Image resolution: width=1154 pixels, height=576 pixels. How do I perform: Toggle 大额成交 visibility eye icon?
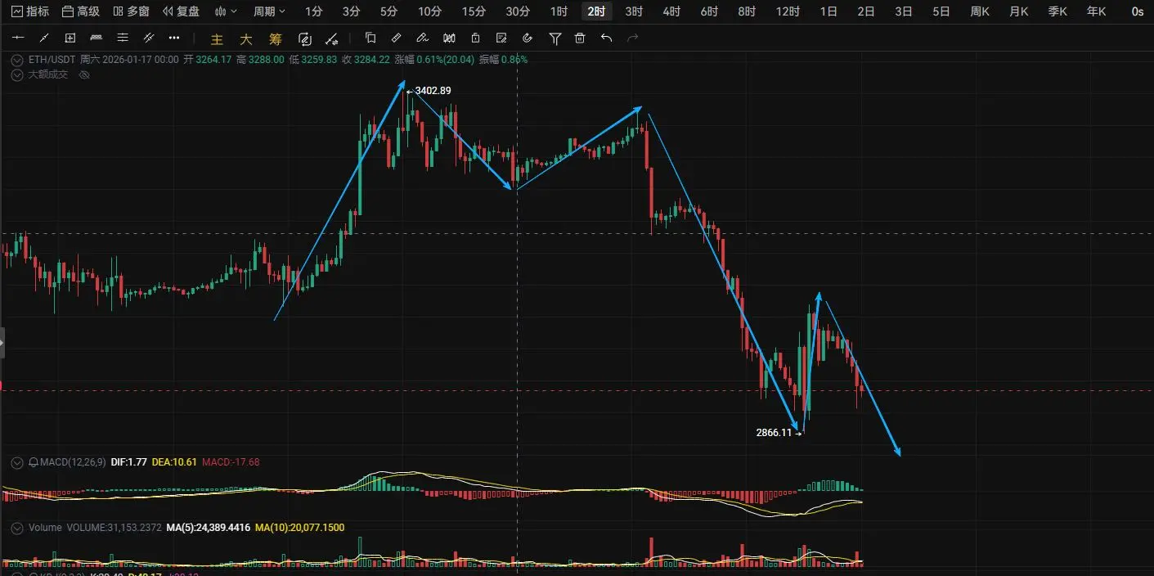pyautogui.click(x=83, y=74)
